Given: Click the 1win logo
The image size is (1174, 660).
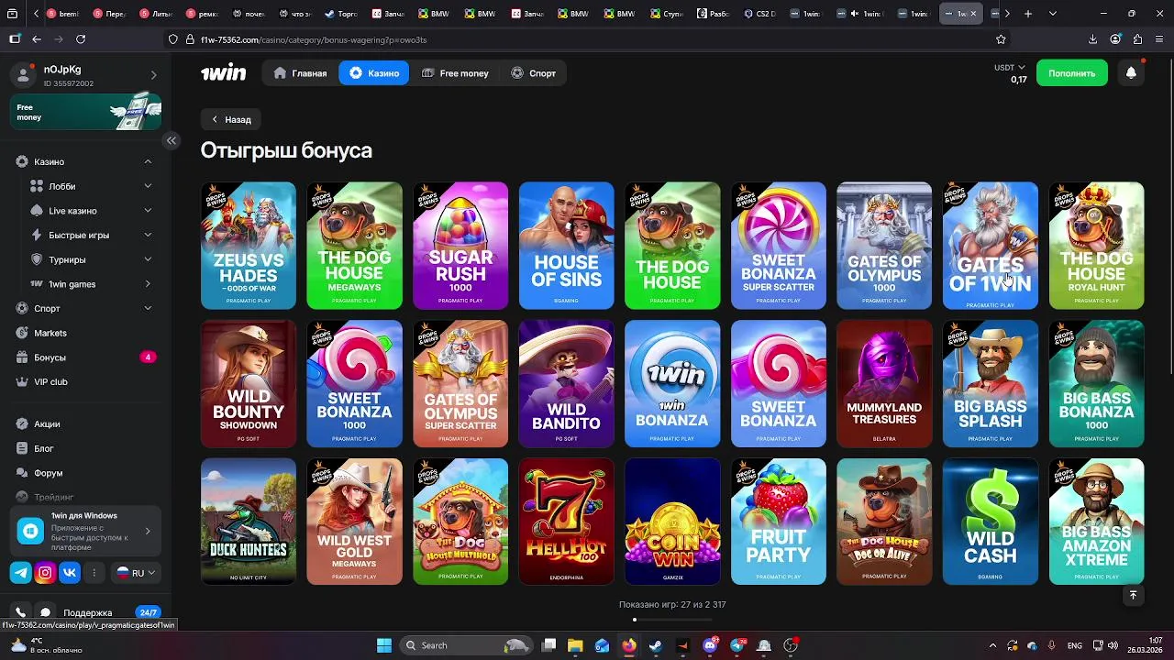Looking at the screenshot, I should pyautogui.click(x=224, y=72).
